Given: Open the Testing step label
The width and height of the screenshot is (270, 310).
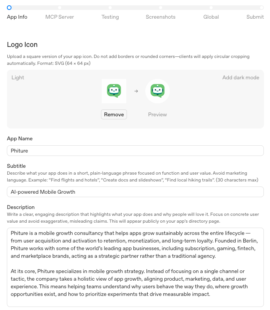Looking at the screenshot, I should [x=110, y=17].
